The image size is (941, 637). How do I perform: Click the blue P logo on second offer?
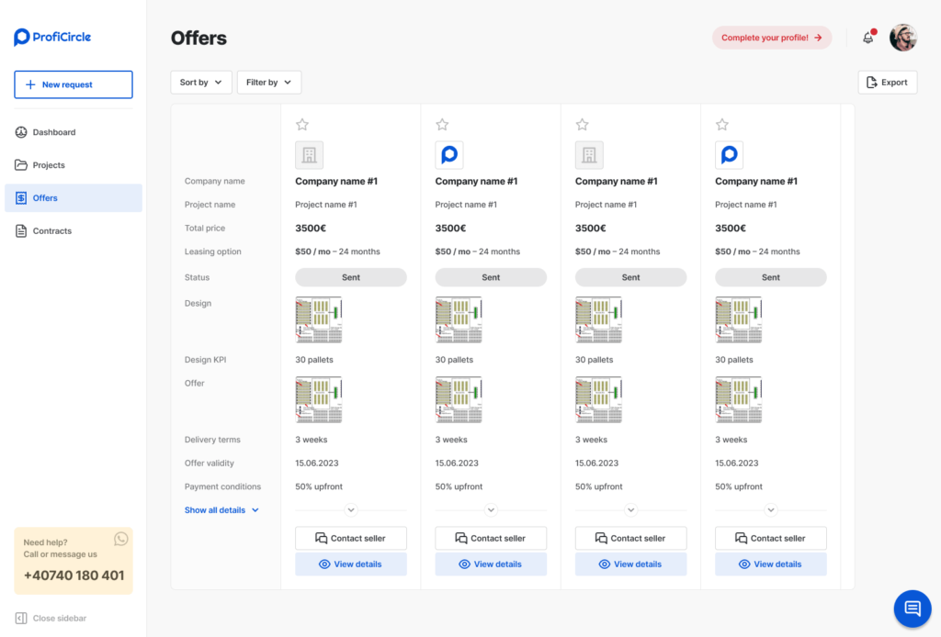[x=449, y=154]
